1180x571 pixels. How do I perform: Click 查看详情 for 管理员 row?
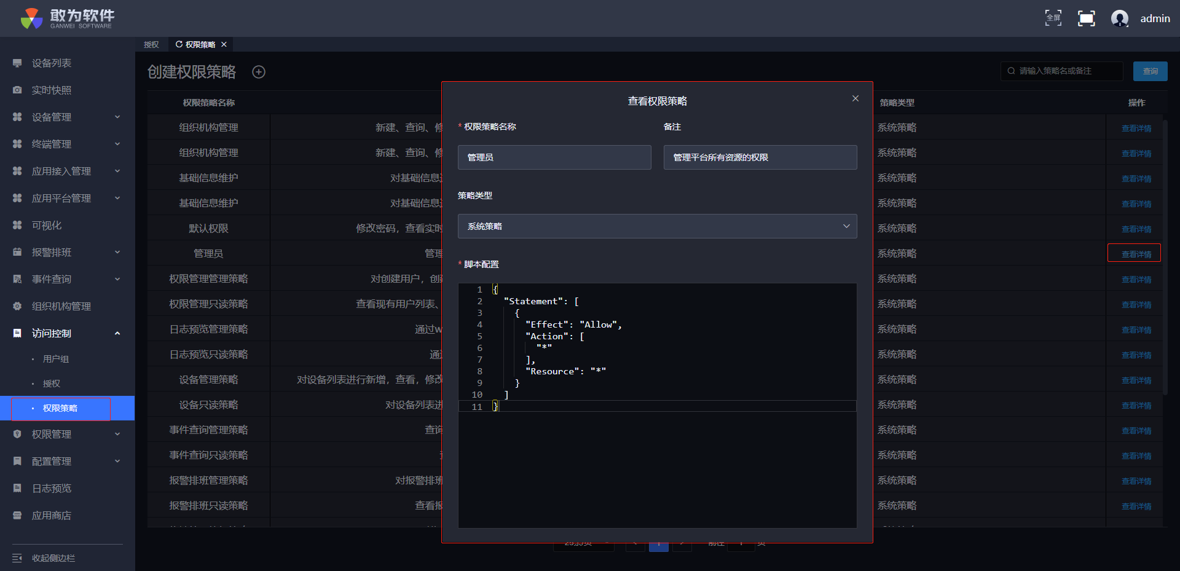point(1136,254)
